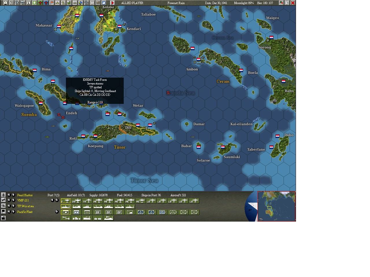Select the F fighter squadron icon

click(66, 201)
